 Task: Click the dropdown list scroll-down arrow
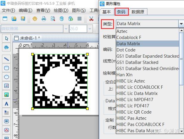tap(181, 131)
